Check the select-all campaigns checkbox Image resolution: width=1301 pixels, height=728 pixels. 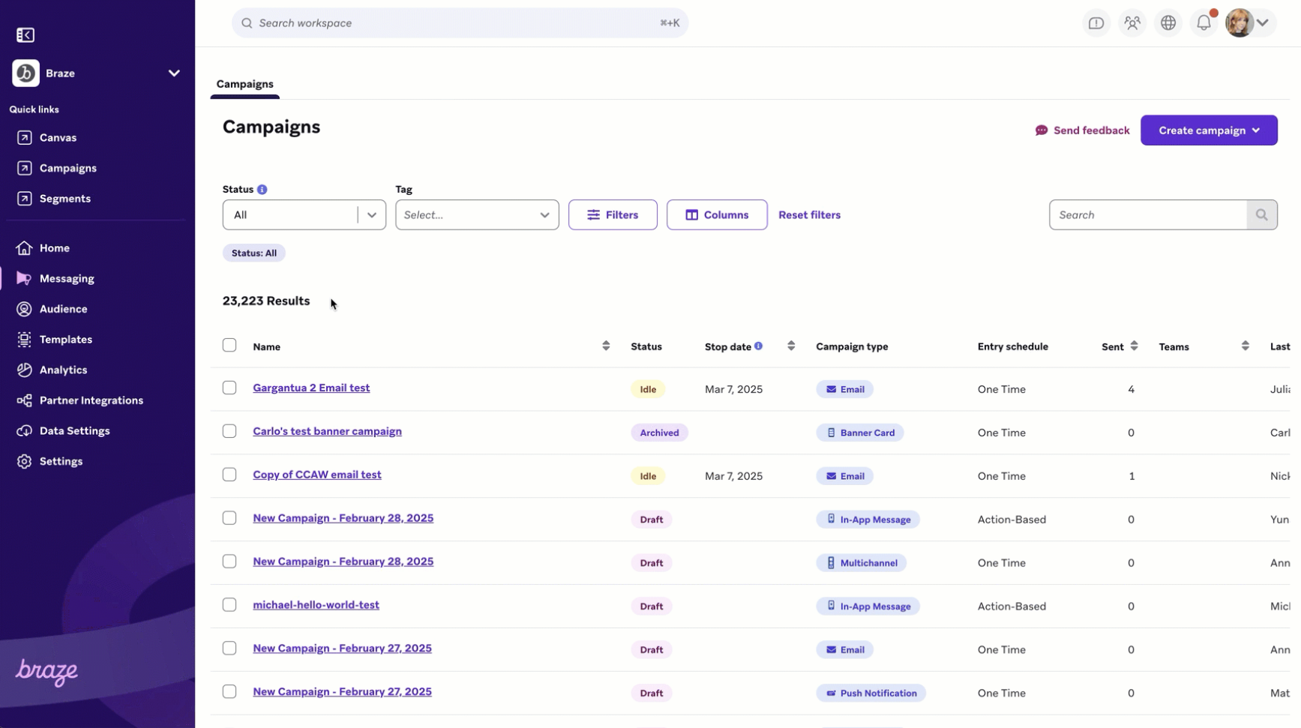pyautogui.click(x=229, y=346)
